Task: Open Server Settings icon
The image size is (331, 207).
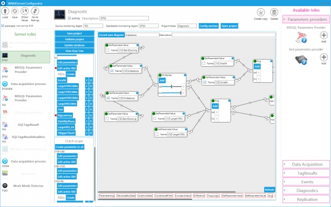Action: [x=35, y=11]
